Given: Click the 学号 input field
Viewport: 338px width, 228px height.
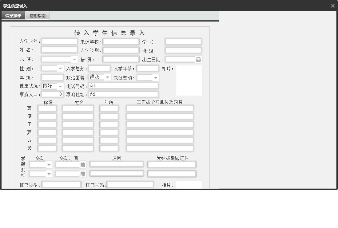Looking at the screenshot, I should (183, 41).
